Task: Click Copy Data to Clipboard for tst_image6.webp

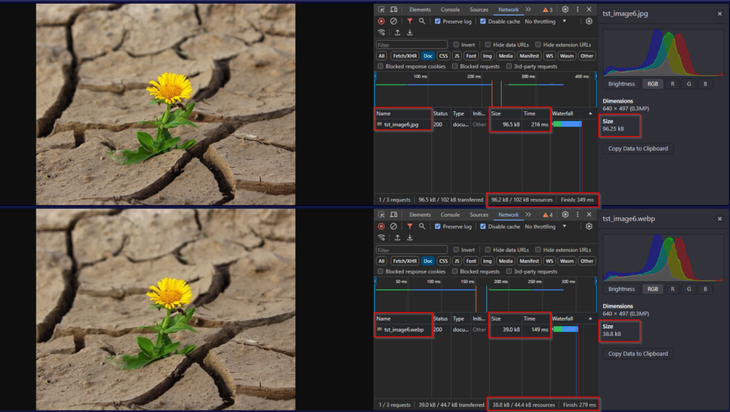Action: click(x=638, y=354)
